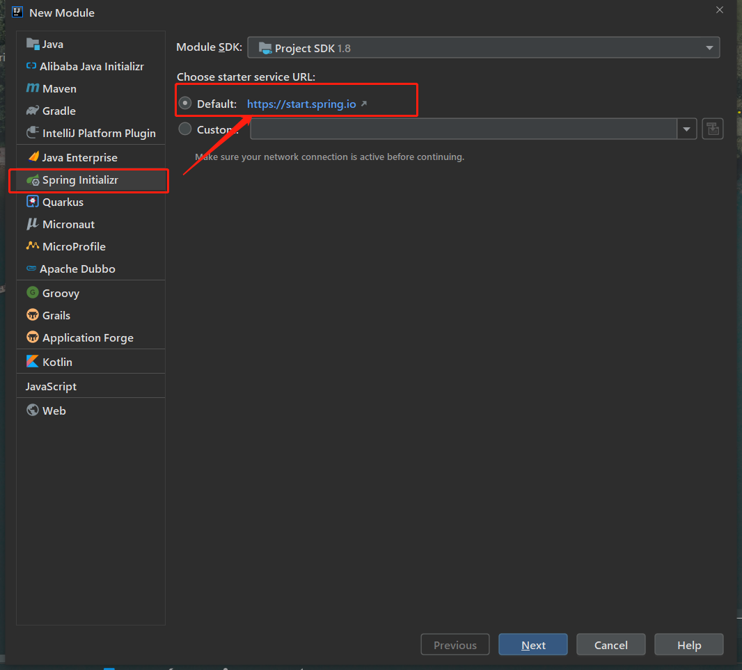Click the Java module type icon

tap(33, 44)
